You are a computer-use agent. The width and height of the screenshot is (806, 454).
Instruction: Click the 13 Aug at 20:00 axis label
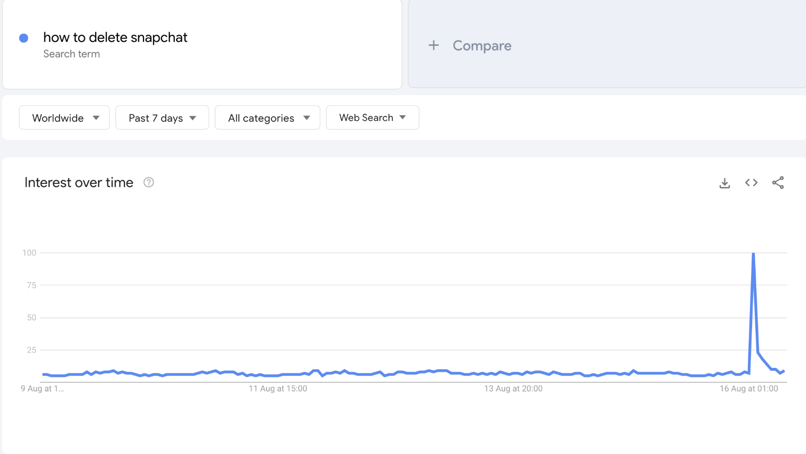pyautogui.click(x=513, y=388)
